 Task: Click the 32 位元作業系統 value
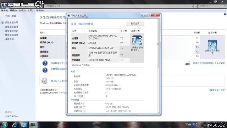[113, 89]
